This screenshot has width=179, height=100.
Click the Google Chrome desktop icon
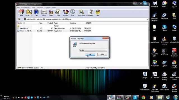pos(174,64)
